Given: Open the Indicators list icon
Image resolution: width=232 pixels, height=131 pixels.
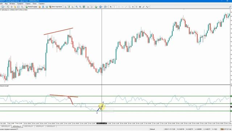Looking at the screenshot, I should point(96,7).
